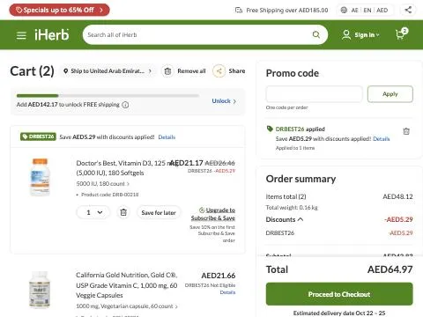Screen dimensions: 423x317
Task: Click the circular Share cart icon
Action: click(x=219, y=71)
